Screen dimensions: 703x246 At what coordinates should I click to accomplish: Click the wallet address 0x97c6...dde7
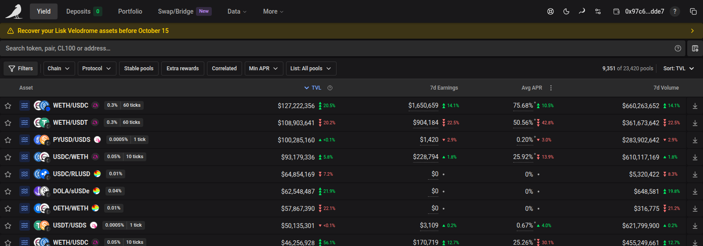645,11
